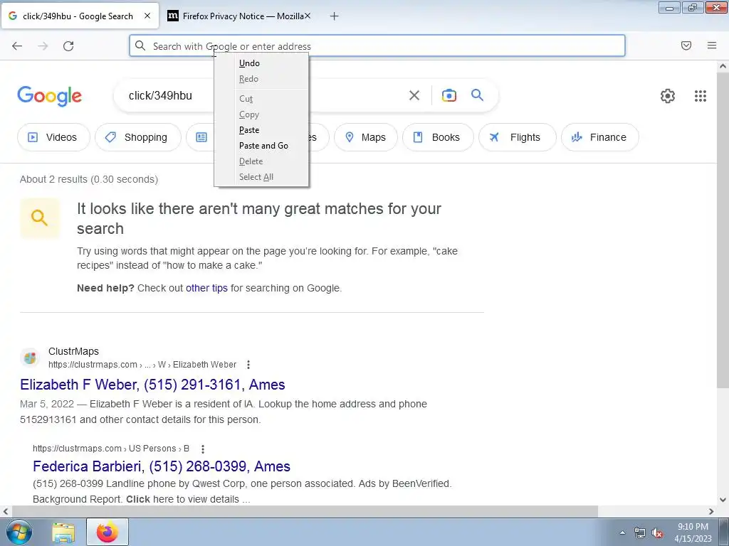Open the Google apps grid
Viewport: 729px width, 546px height.
point(701,96)
